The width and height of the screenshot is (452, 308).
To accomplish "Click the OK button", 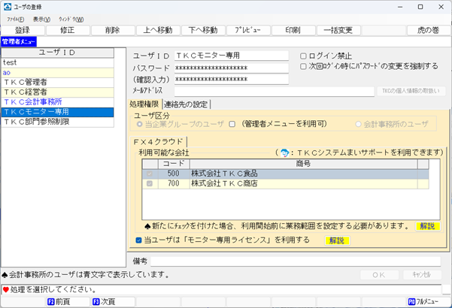I will pos(379,275).
